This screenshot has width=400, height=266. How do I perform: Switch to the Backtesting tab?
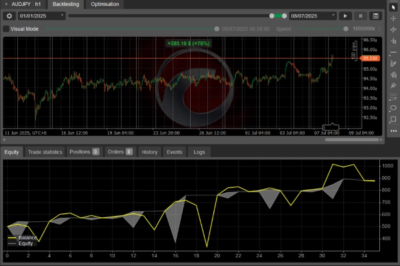click(66, 5)
